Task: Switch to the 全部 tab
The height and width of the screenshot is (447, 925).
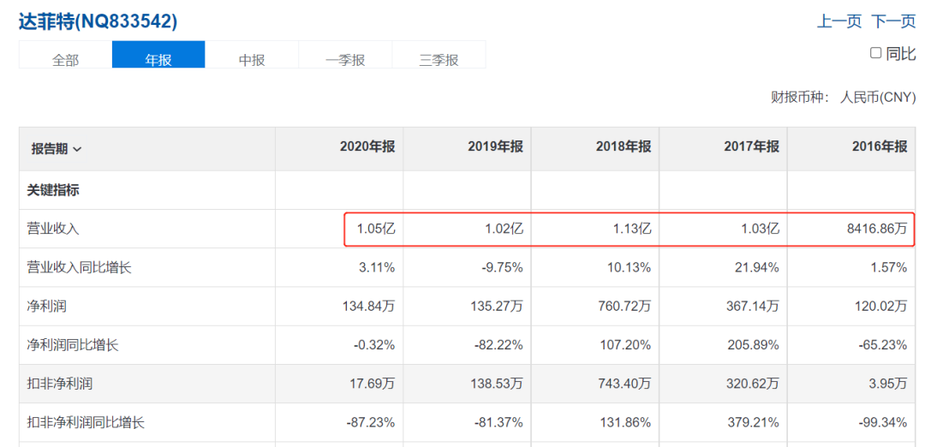Action: pyautogui.click(x=65, y=60)
